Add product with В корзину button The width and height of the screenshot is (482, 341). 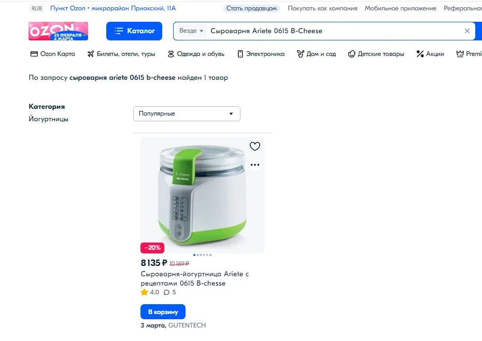coord(163,312)
